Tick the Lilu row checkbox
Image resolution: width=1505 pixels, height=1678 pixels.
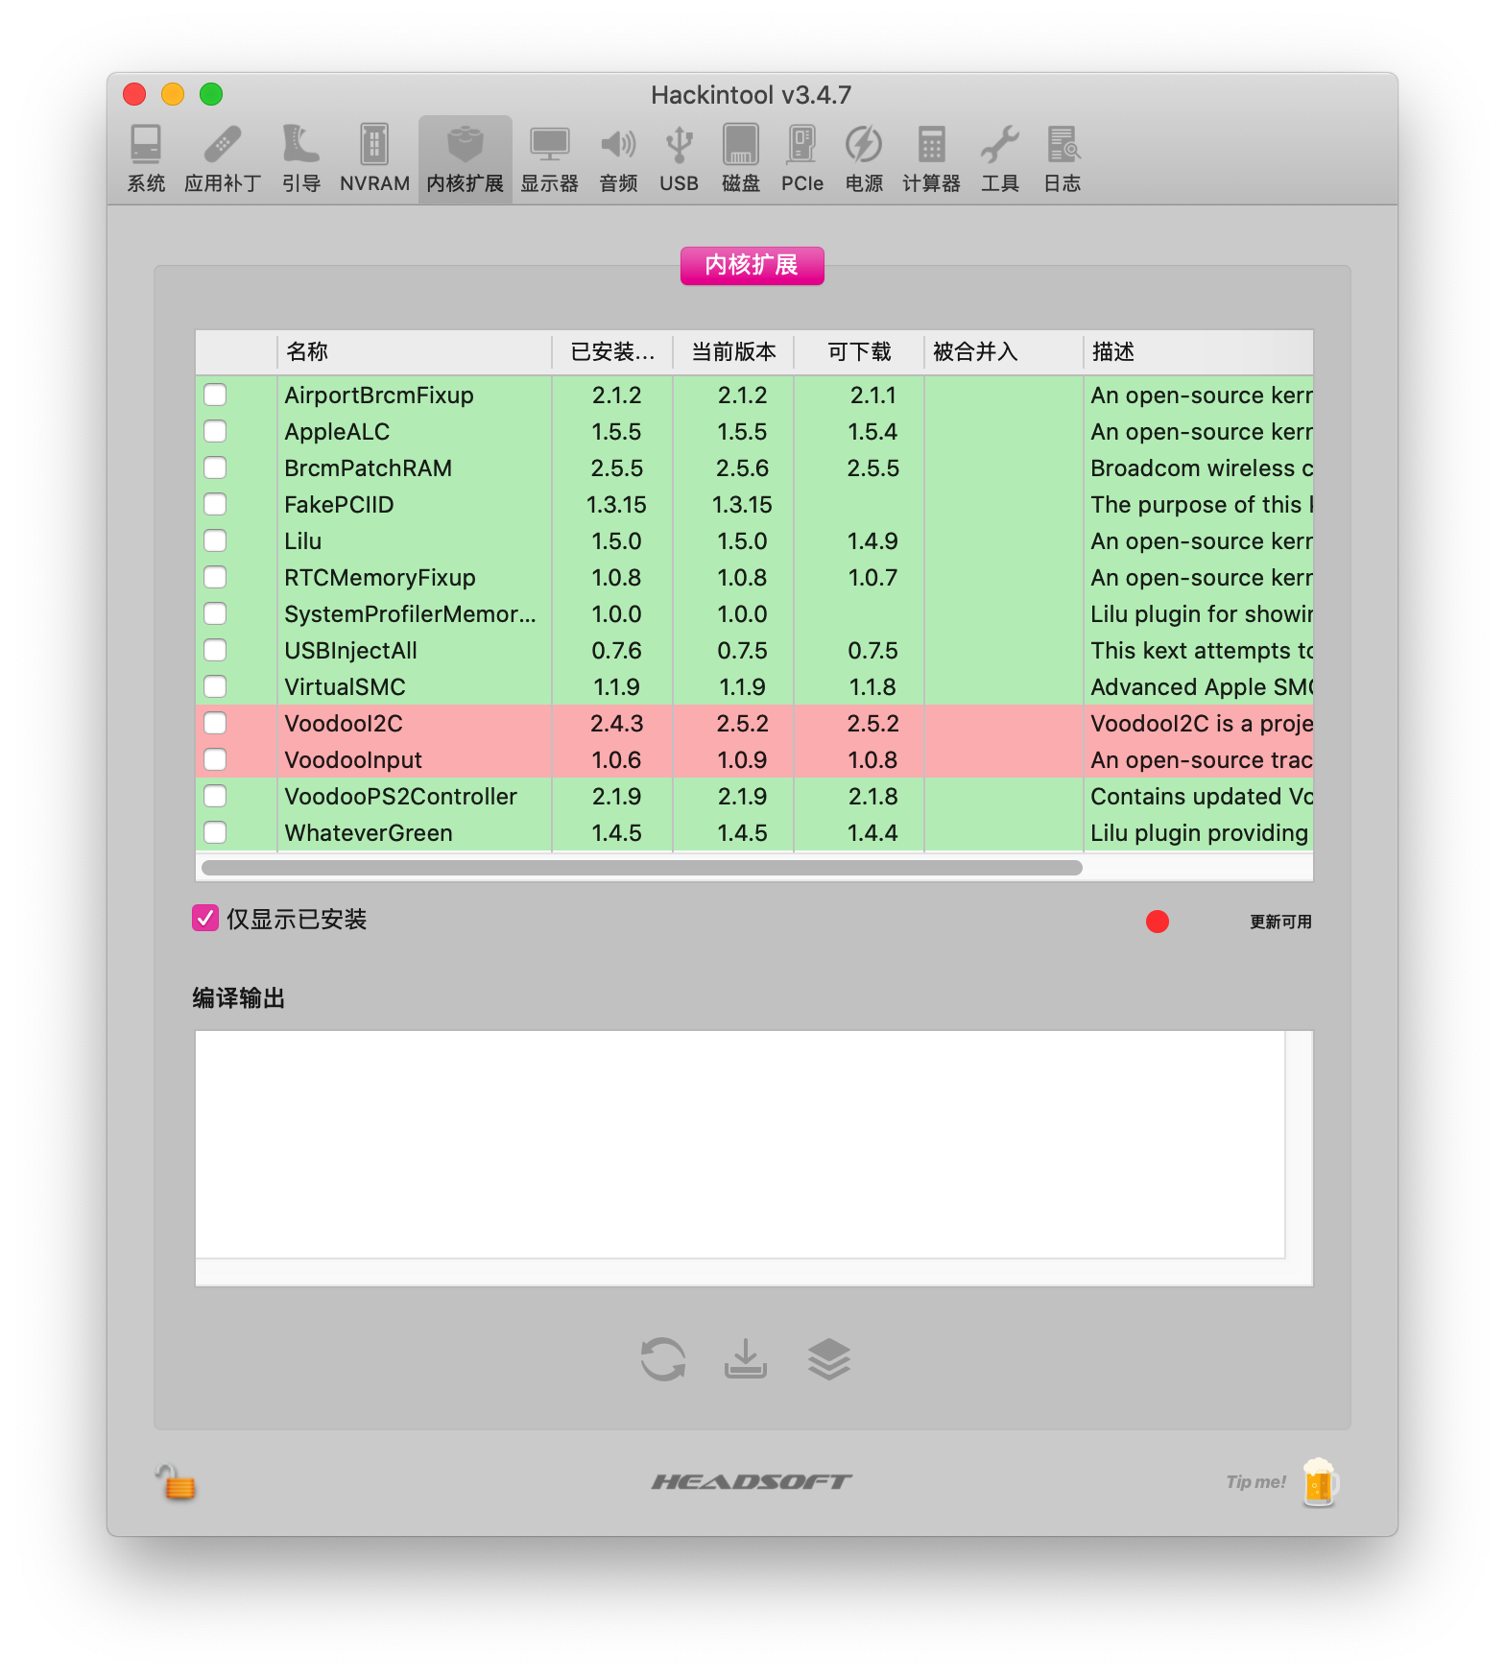tap(215, 540)
